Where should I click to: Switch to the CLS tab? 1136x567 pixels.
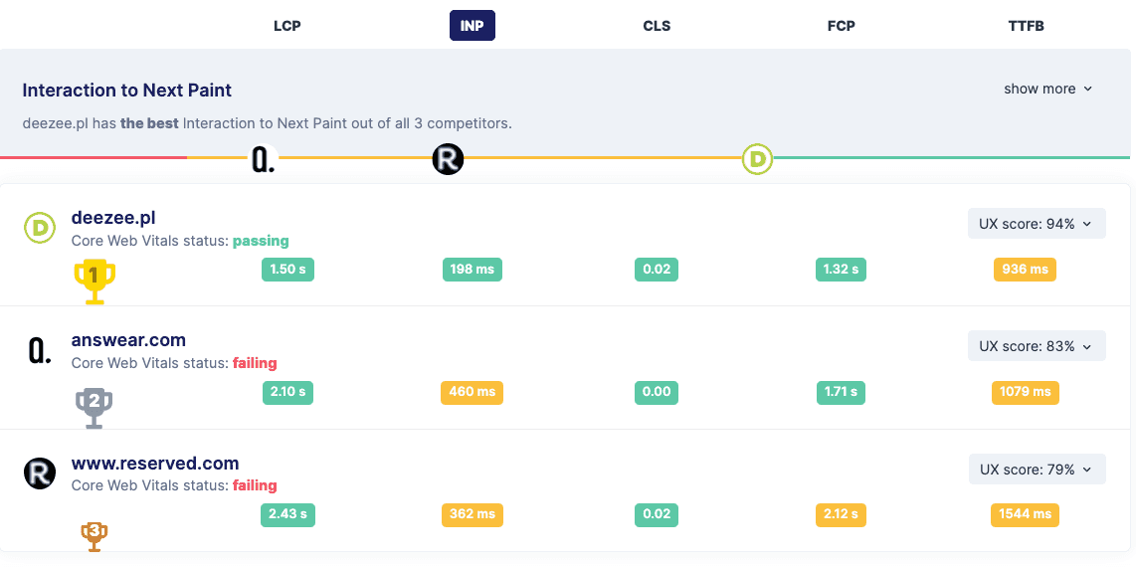[x=657, y=26]
